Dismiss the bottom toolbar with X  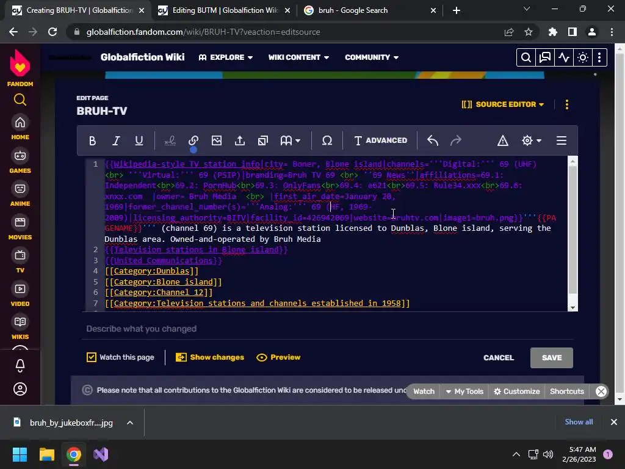coord(601,391)
